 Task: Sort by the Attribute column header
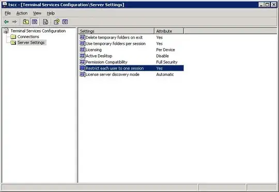tap(169, 31)
